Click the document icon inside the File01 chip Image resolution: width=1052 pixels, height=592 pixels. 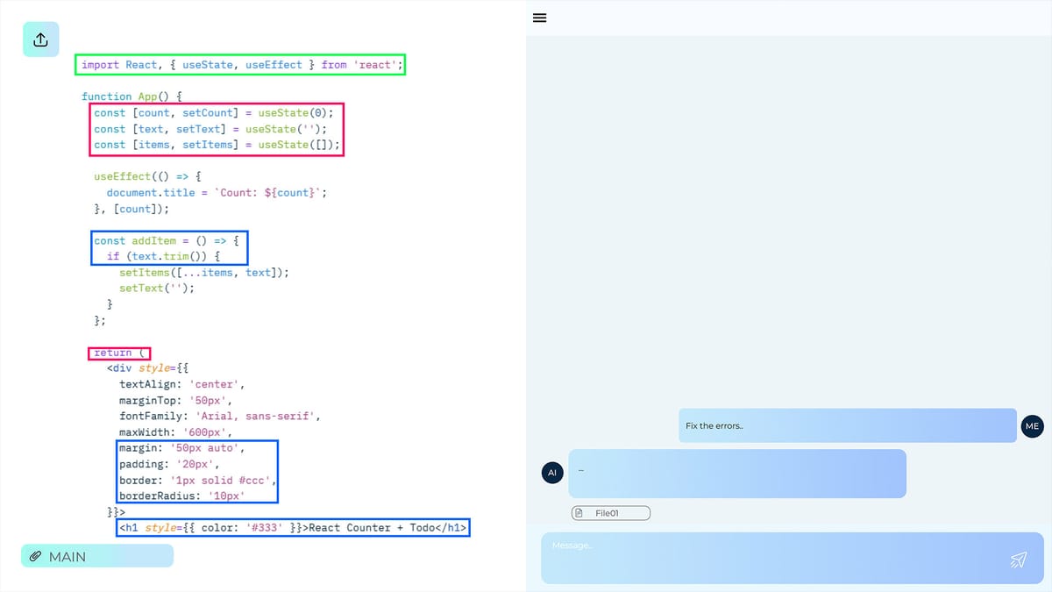coord(580,512)
